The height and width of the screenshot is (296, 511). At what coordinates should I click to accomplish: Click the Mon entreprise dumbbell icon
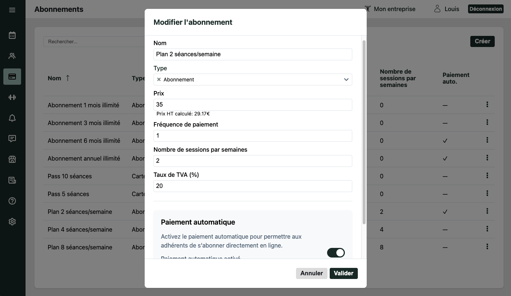click(367, 9)
